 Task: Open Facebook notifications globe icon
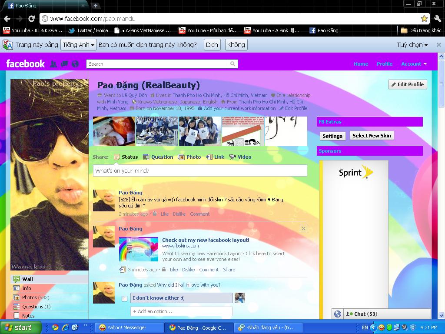(x=75, y=64)
